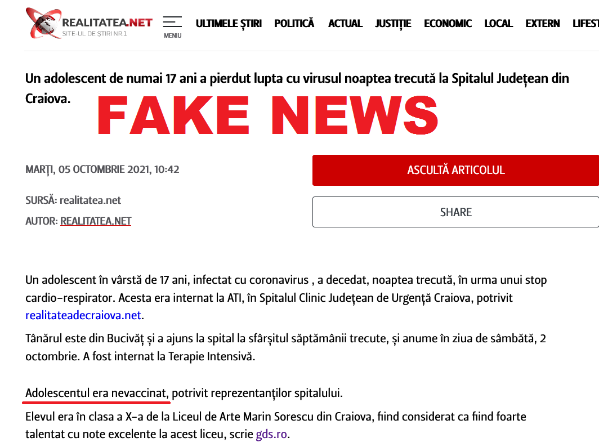599x447 pixels.
Task: Click the FAKE NEWS red overlay text
Action: [x=267, y=115]
